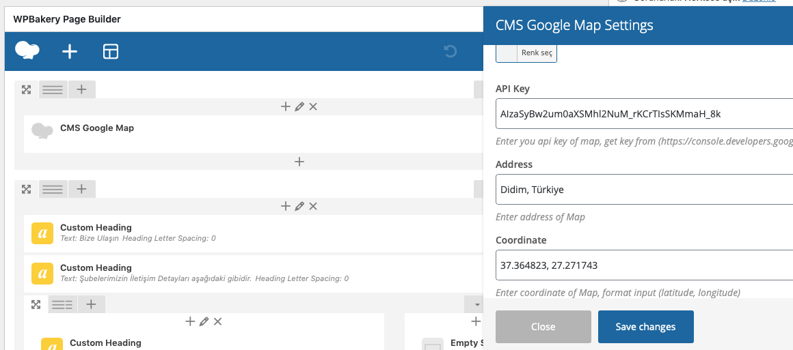The height and width of the screenshot is (350, 793).
Task: Add column via plus tab on Bize Ulaşın row
Action: pyautogui.click(x=81, y=190)
